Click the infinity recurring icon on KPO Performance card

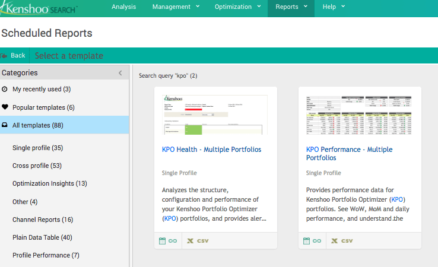pyautogui.click(x=317, y=241)
